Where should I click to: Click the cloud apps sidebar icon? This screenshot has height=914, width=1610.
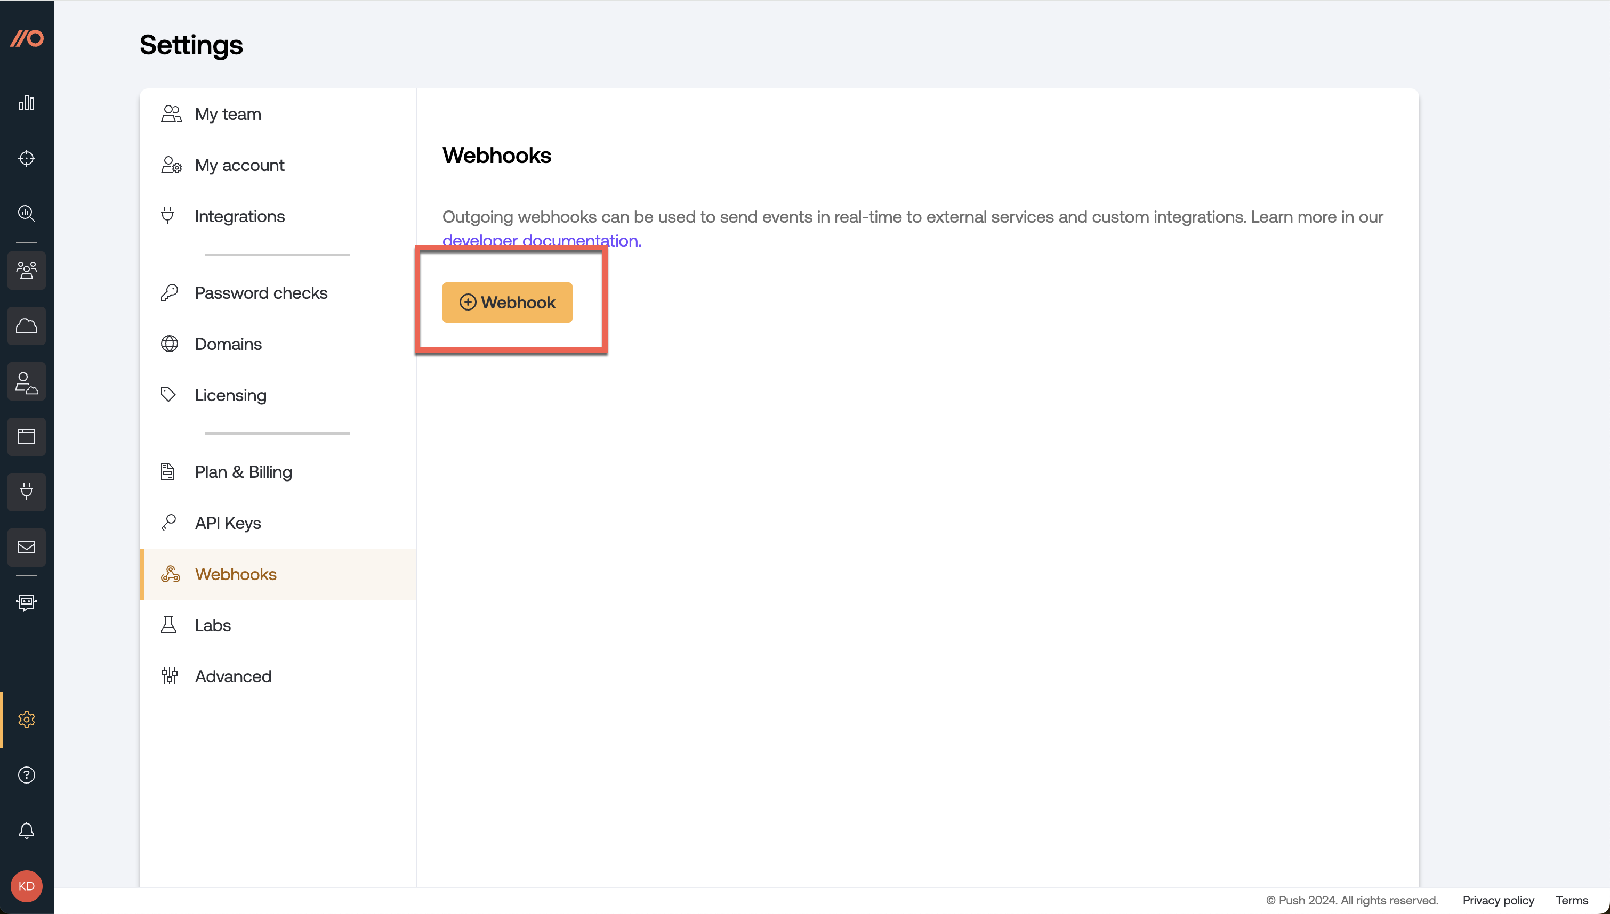tap(26, 326)
